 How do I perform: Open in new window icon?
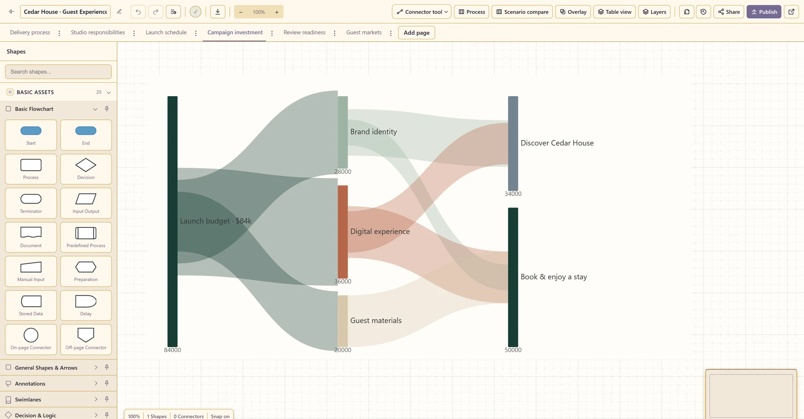coord(791,12)
